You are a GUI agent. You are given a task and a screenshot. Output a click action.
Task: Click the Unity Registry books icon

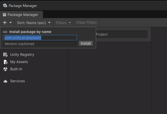click(x=5, y=55)
